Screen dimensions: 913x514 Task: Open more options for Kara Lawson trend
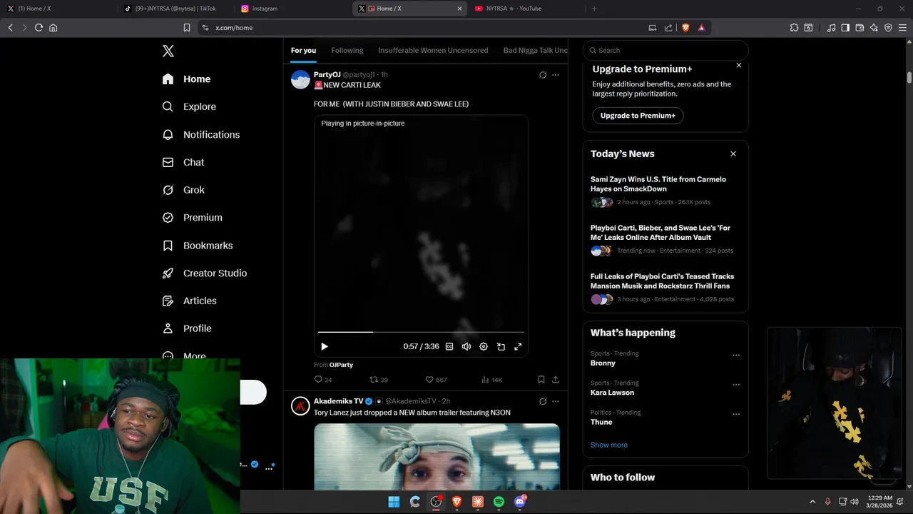(x=736, y=384)
